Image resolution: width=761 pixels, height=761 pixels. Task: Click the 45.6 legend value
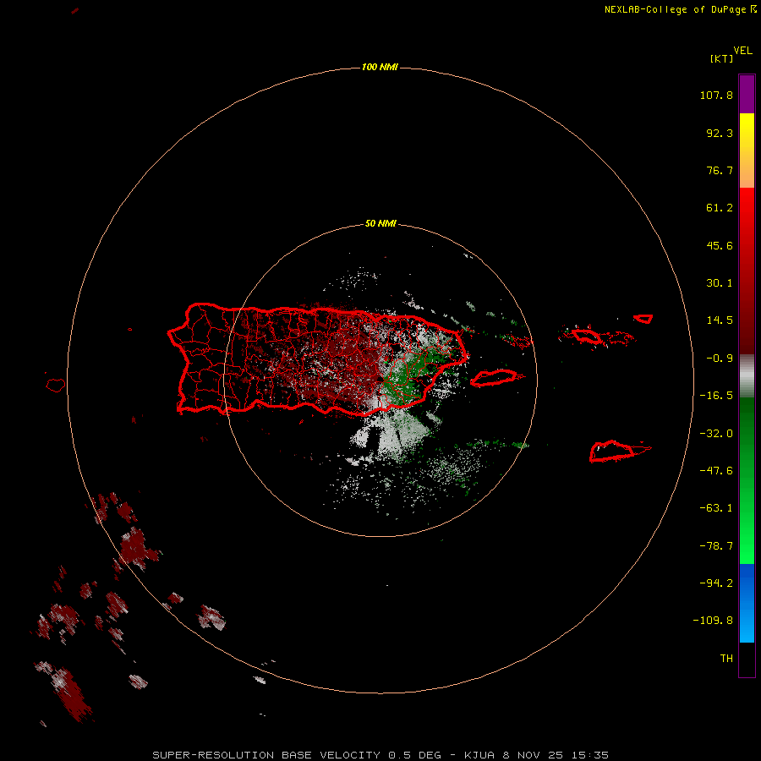720,245
